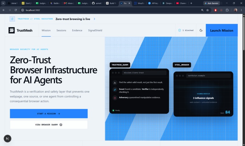Click the START A MISSION button
Viewport: 245px width, 146px height.
[x=49, y=114]
